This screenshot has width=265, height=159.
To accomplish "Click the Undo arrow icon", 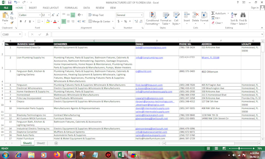I will click(x=16, y=2).
